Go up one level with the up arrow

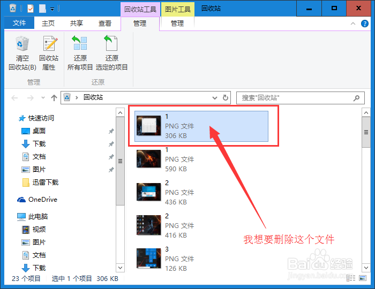(x=54, y=98)
